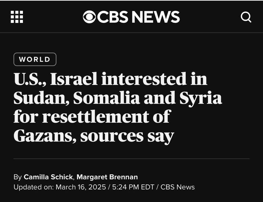Click the headline line starting 'U.S., Israel interested'
The height and width of the screenshot is (202, 263).
coord(110,79)
